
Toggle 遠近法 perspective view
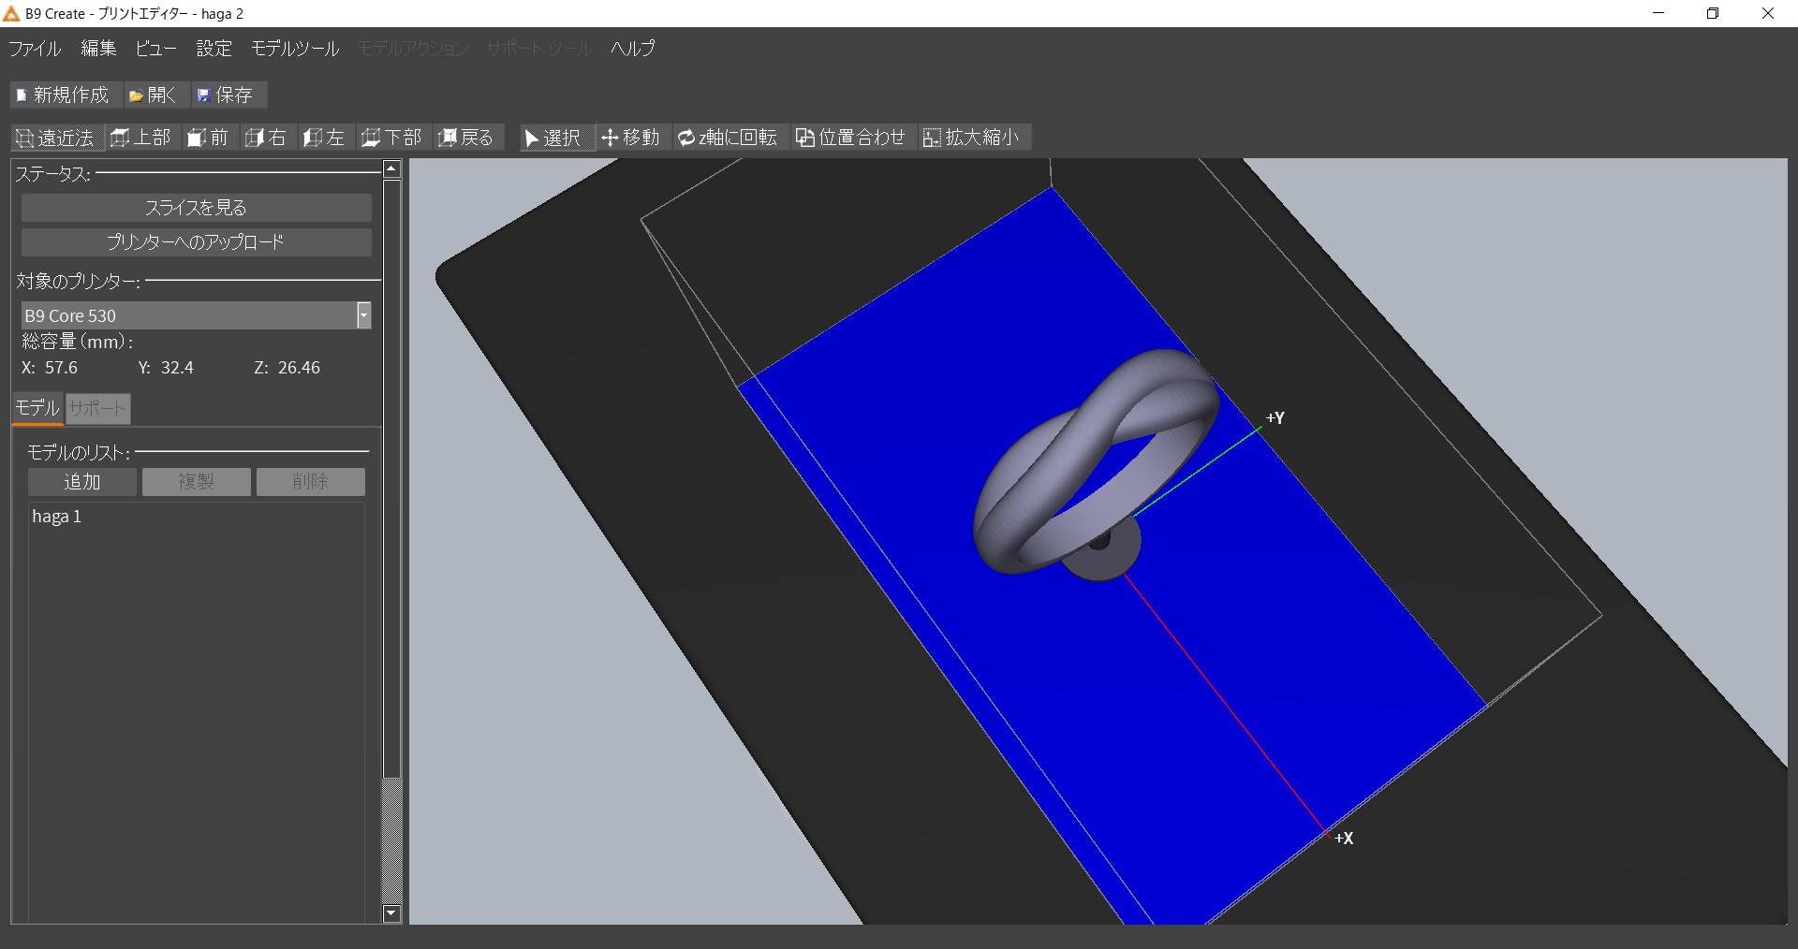coord(56,139)
